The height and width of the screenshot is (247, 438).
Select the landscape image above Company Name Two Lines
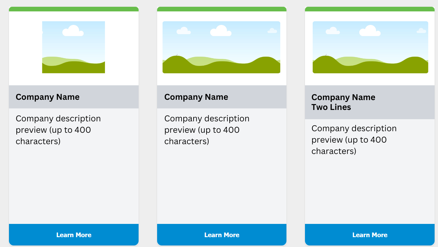click(370, 47)
